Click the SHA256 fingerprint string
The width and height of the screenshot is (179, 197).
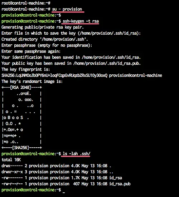pyautogui.click(x=54, y=75)
